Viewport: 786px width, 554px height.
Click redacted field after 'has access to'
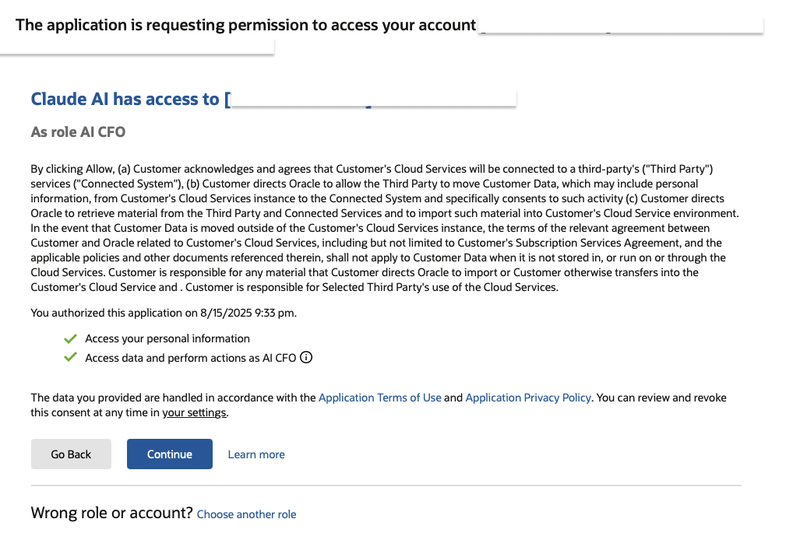pyautogui.click(x=373, y=99)
